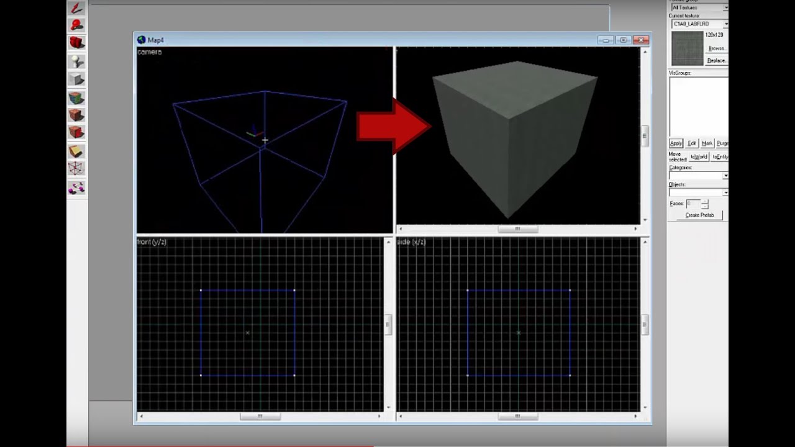
Task: Click the Map4 window globe icon
Action: coord(141,40)
